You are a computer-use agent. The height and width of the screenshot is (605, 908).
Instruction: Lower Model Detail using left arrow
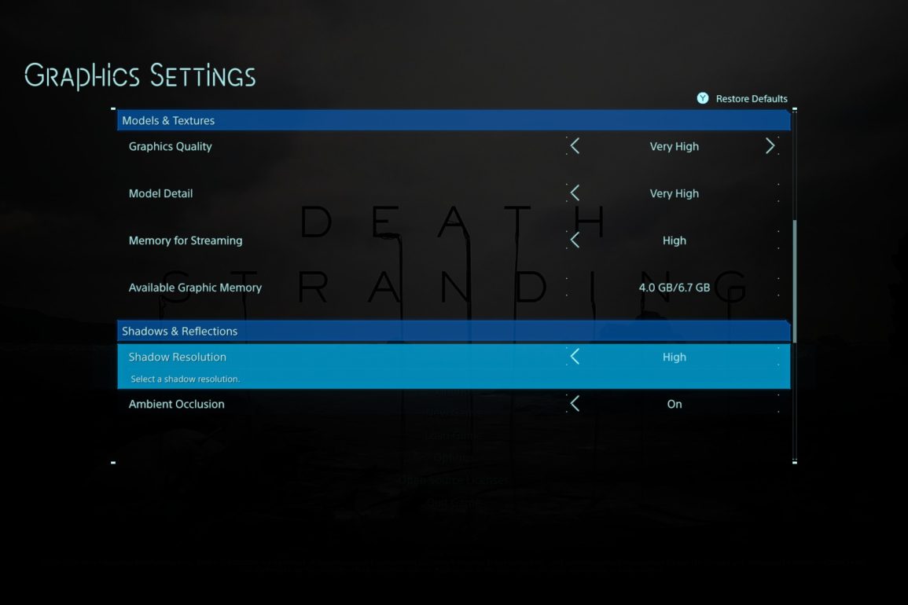pos(575,192)
